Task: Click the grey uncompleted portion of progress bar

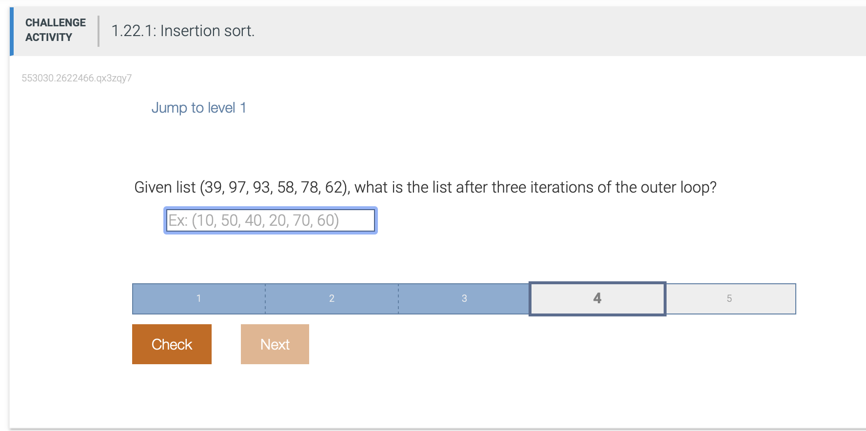Action: (729, 298)
